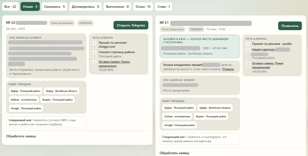
Task: Pick "Яндекс · Полоцкий район" chip in request 22
Action: point(57,100)
